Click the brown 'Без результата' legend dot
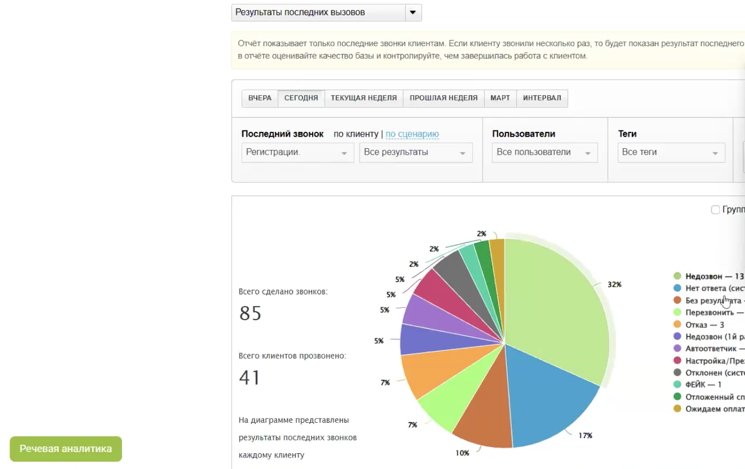This screenshot has height=469, width=745. click(x=677, y=300)
